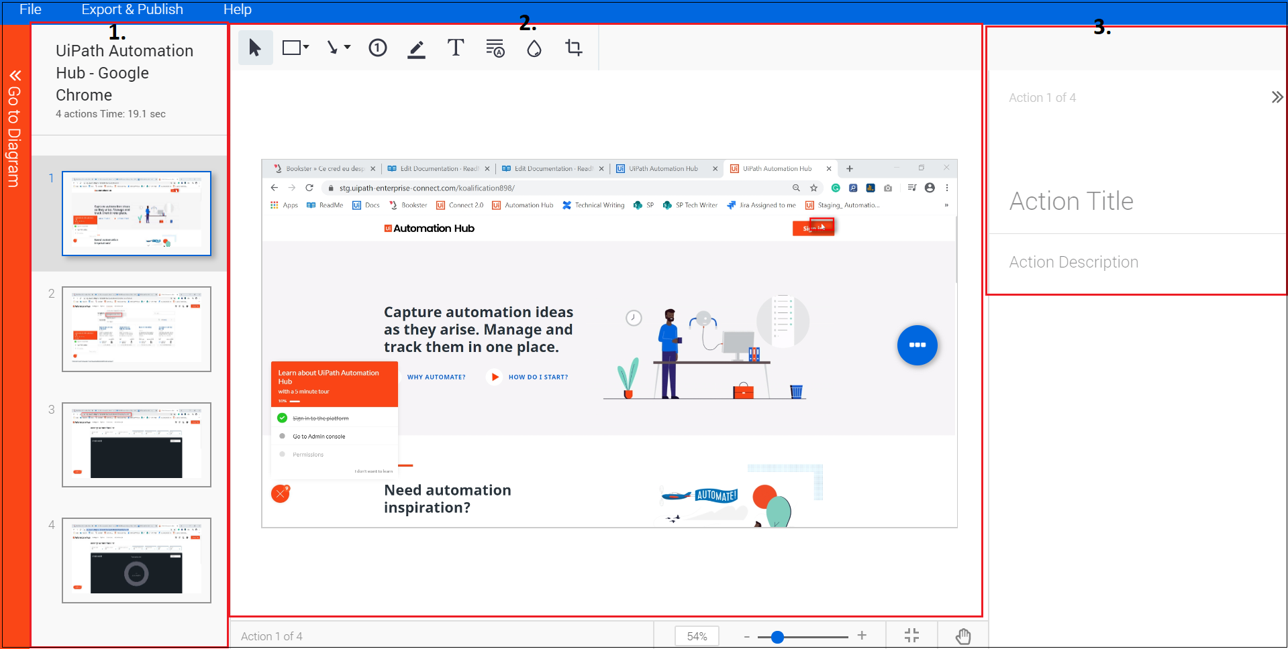1288x649 pixels.
Task: Go back to the Diagram view
Action: click(15, 127)
